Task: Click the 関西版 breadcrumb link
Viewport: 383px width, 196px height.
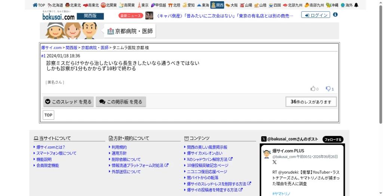Action: pyautogui.click(x=71, y=47)
